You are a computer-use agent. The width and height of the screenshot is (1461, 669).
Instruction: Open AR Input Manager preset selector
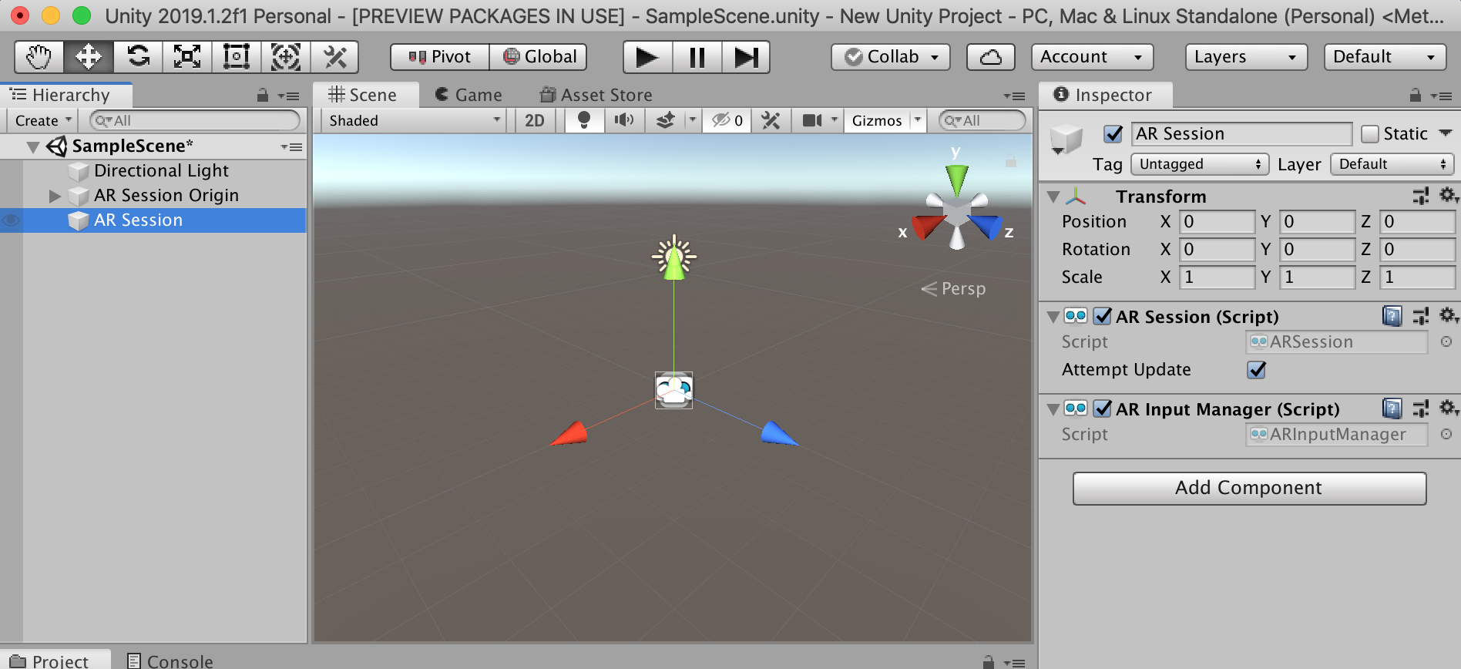click(1421, 408)
